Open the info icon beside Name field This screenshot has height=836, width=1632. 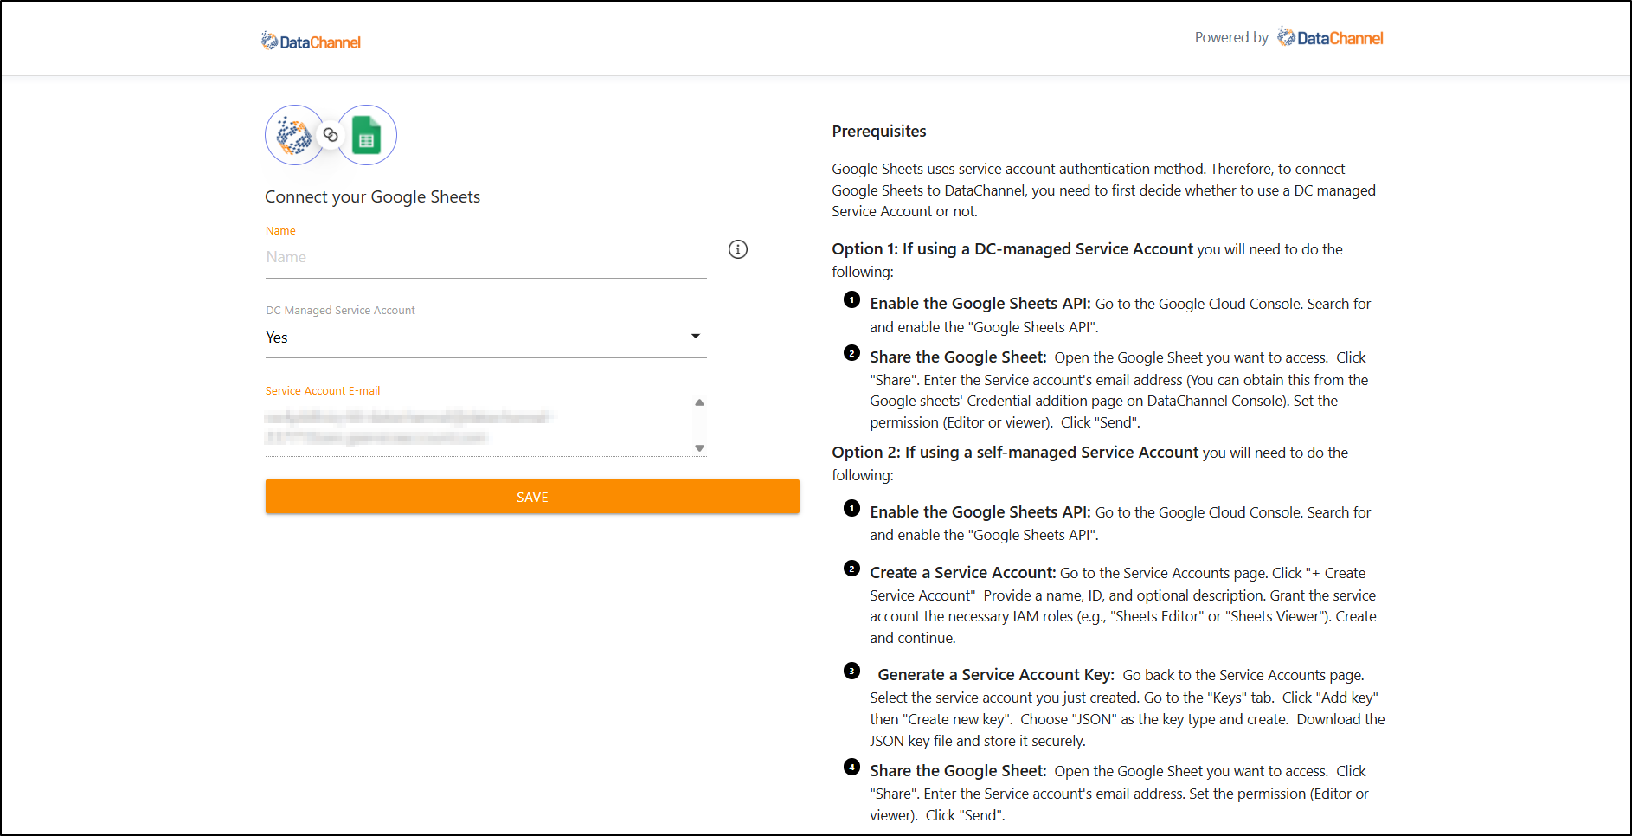(x=738, y=249)
